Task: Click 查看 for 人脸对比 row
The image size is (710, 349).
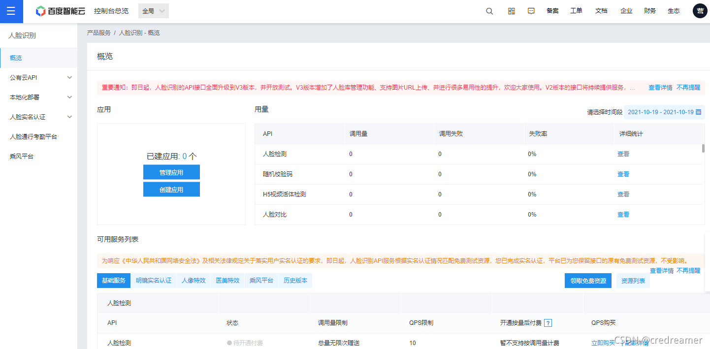Action: (623, 215)
